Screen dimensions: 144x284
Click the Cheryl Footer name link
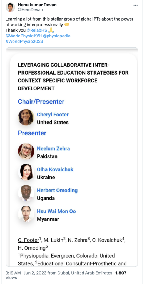tap(53, 115)
